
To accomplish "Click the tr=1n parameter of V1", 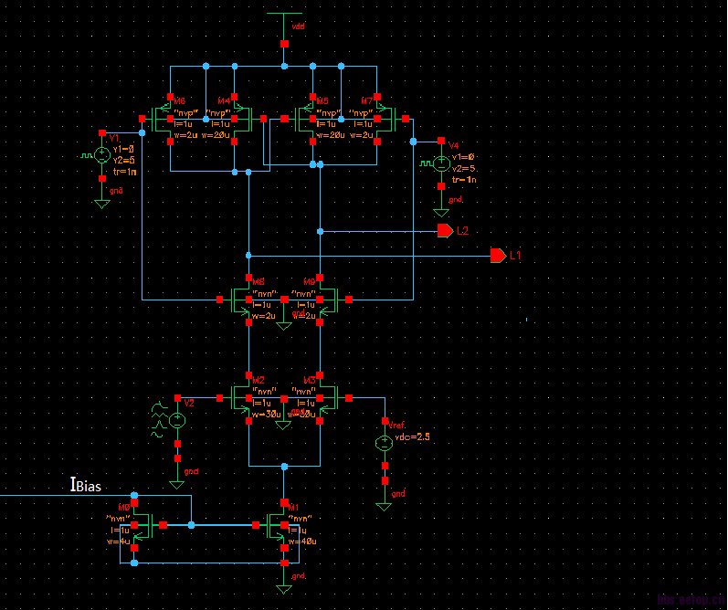I will coord(125,172).
